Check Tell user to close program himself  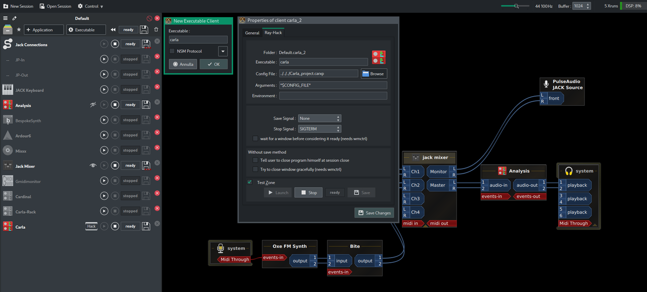tap(255, 160)
